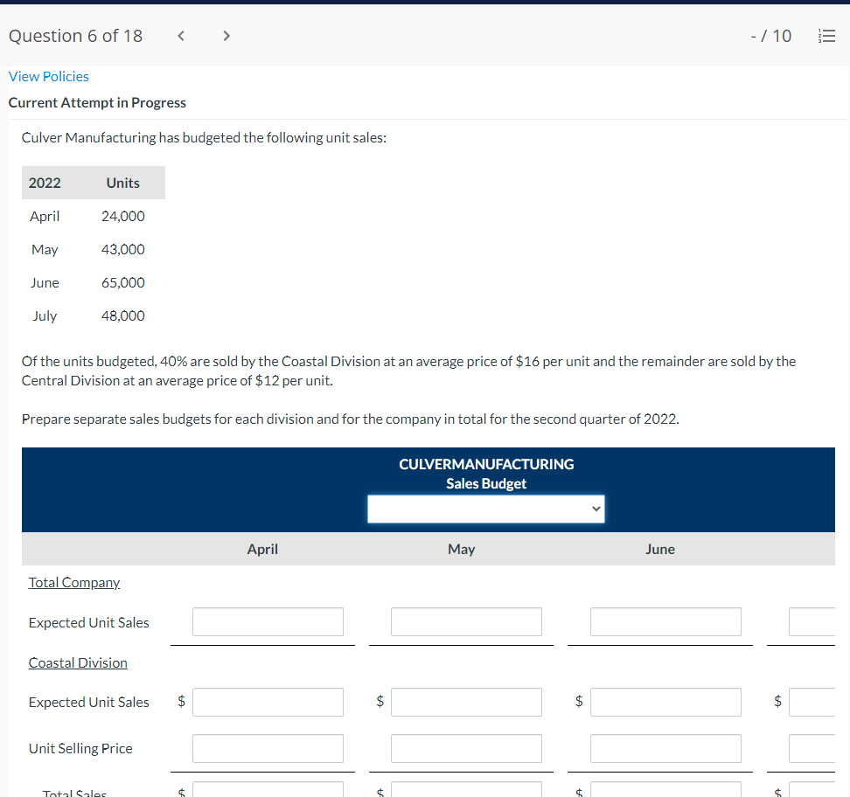The image size is (850, 797).
Task: Click the May Unit Selling Price field
Action: point(466,748)
